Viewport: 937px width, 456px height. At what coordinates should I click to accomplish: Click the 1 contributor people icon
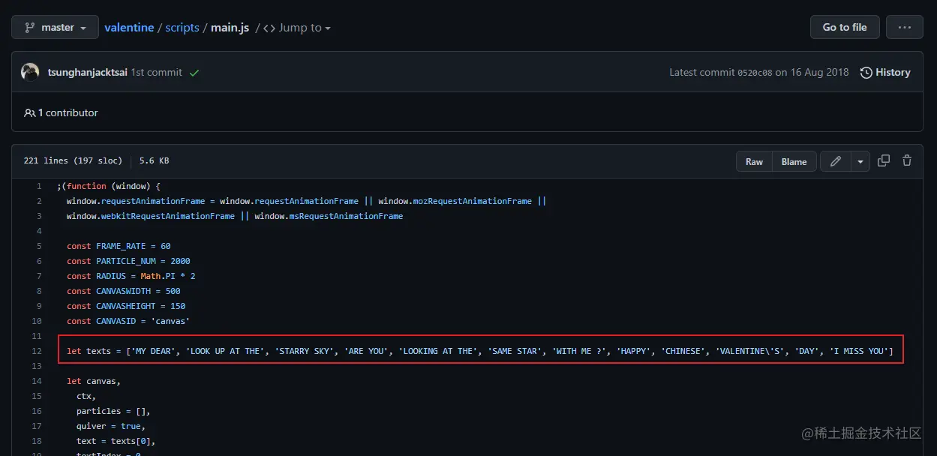point(30,113)
